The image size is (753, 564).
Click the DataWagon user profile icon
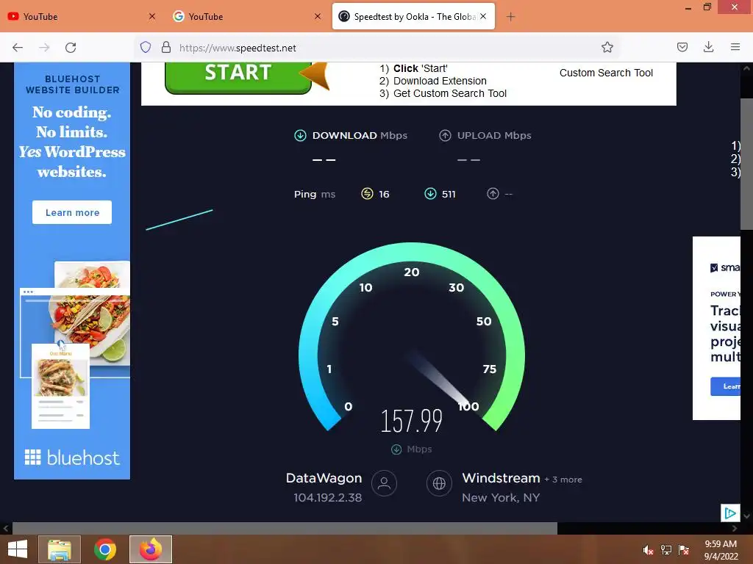[x=384, y=483]
